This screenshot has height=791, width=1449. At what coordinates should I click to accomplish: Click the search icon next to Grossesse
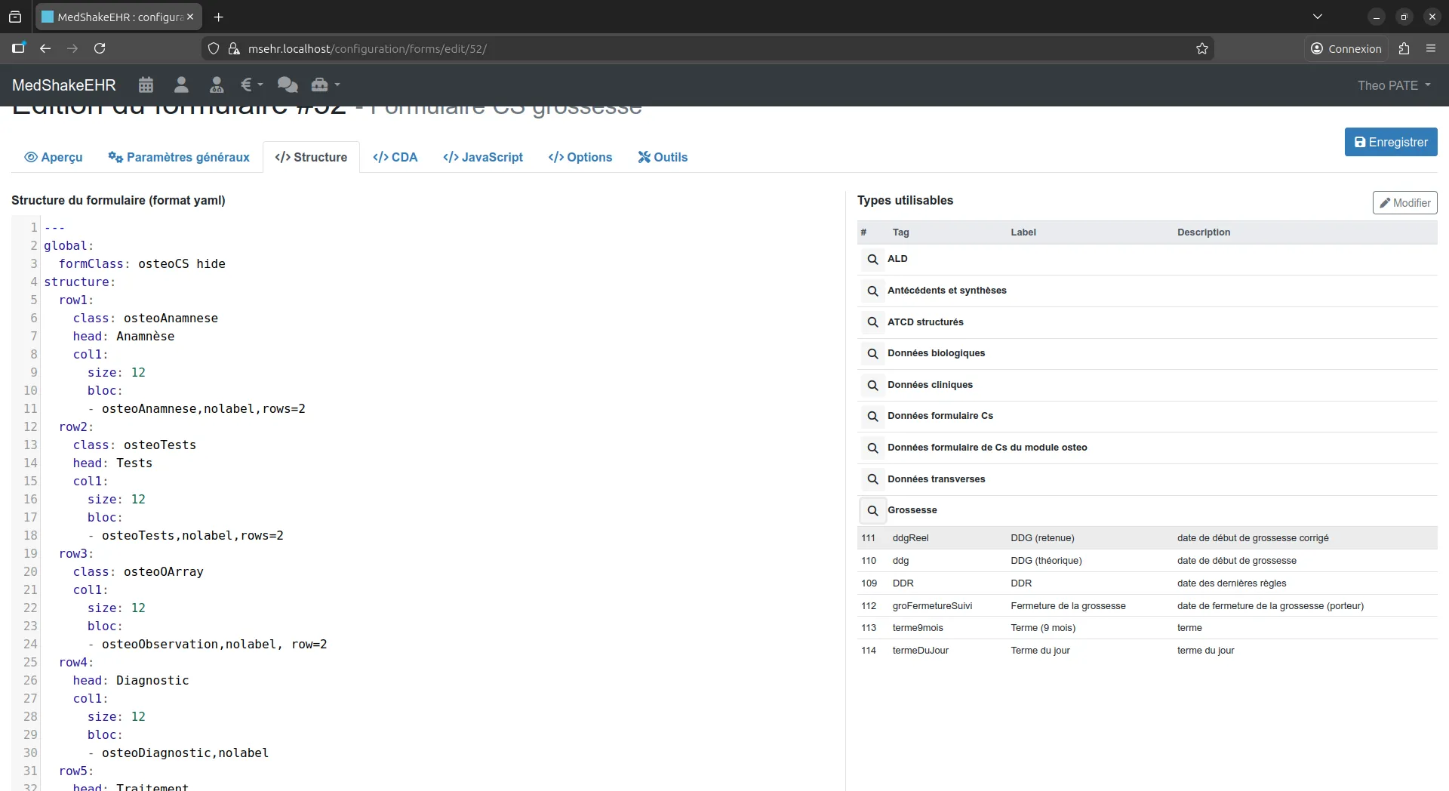click(872, 510)
